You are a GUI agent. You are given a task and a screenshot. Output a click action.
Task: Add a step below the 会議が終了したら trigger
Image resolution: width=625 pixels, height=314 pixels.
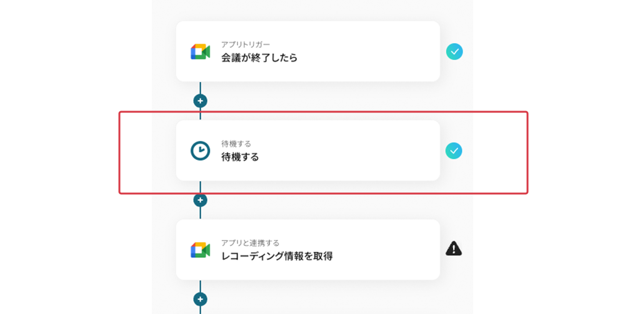point(200,101)
